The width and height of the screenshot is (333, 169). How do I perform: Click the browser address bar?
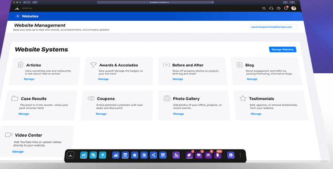tap(155, 2)
